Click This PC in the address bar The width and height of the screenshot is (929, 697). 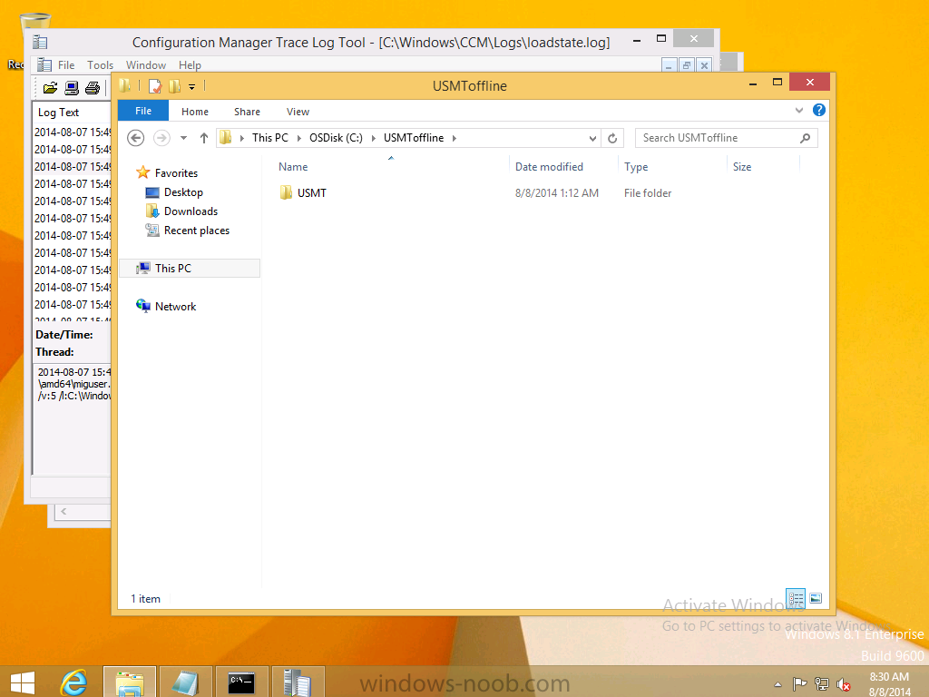point(270,138)
